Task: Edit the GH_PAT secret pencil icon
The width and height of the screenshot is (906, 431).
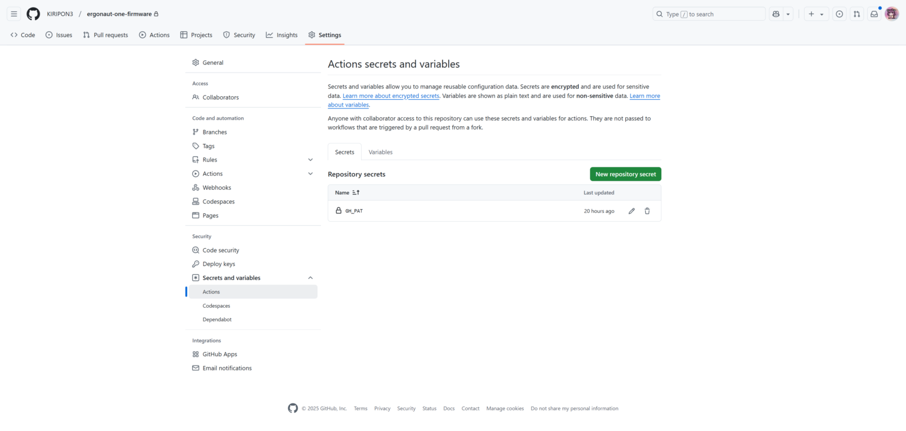Action: 632,211
